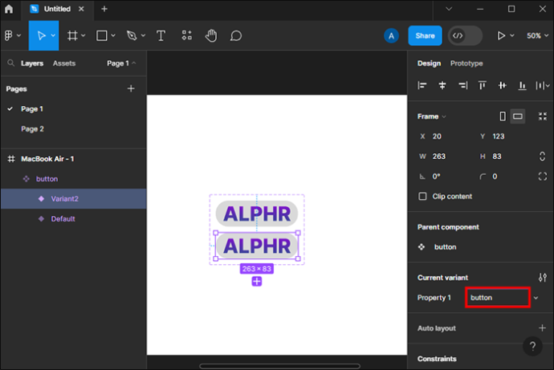Select the Hand tool
554x370 pixels.
pyautogui.click(x=211, y=35)
